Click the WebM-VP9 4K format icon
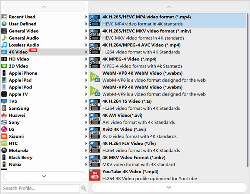The image size is (250, 194). pyautogui.click(x=95, y=91)
